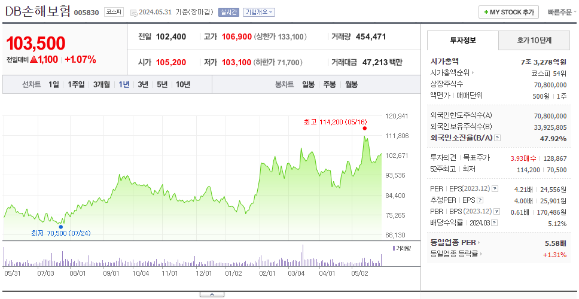The image size is (579, 299).
Task: Click the 목표주가 label
Action: (477, 158)
